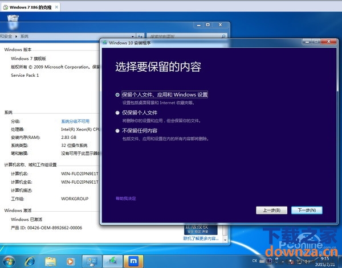
Task: Click the Windows 10 安装程序 title bar icon
Action: (x=105, y=43)
